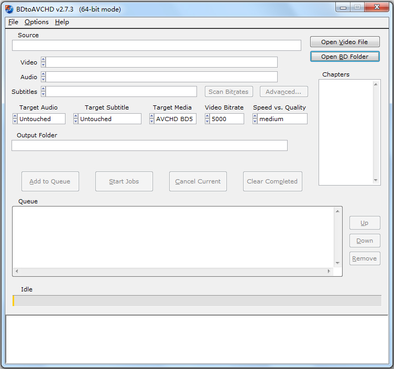Screen dimensions: 394x369
Task: Click the Chapters list scroll down arrow
Action: 376,180
